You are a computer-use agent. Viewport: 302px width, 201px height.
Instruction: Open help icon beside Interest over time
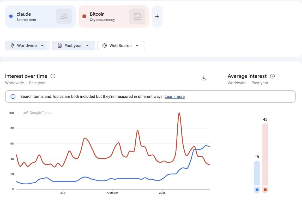pos(53,76)
